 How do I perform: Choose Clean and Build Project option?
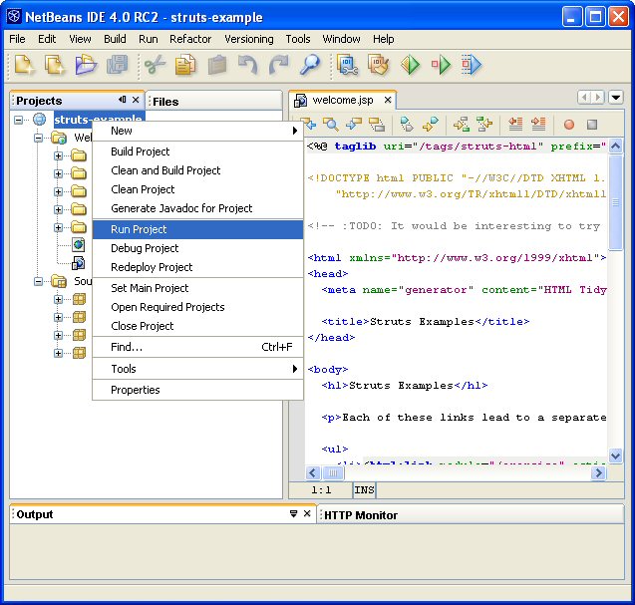[x=165, y=170]
